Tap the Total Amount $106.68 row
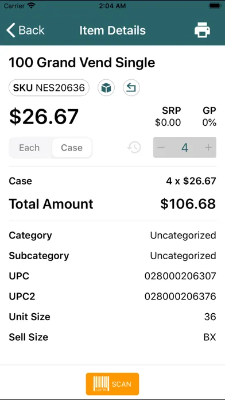 (113, 204)
